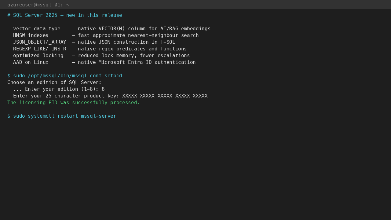This screenshot has height=220, width=391.
Task: Click 'fast approximate nearest-neighbour search' description
Action: point(138,35)
